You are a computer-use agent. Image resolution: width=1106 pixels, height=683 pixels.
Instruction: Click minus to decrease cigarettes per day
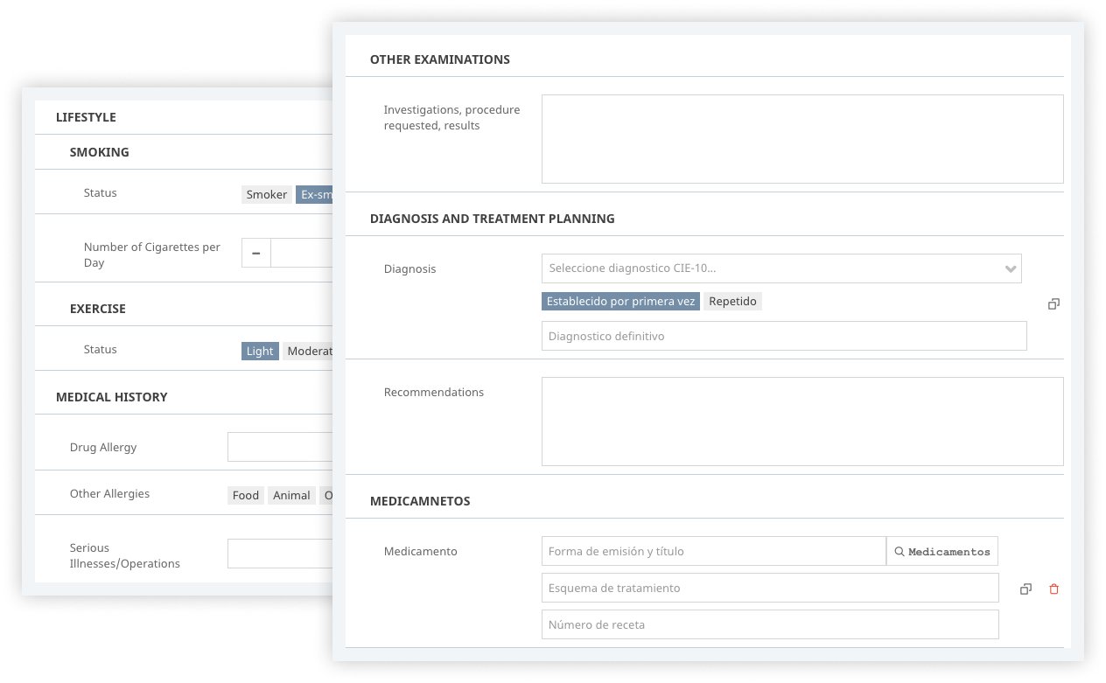(x=255, y=252)
